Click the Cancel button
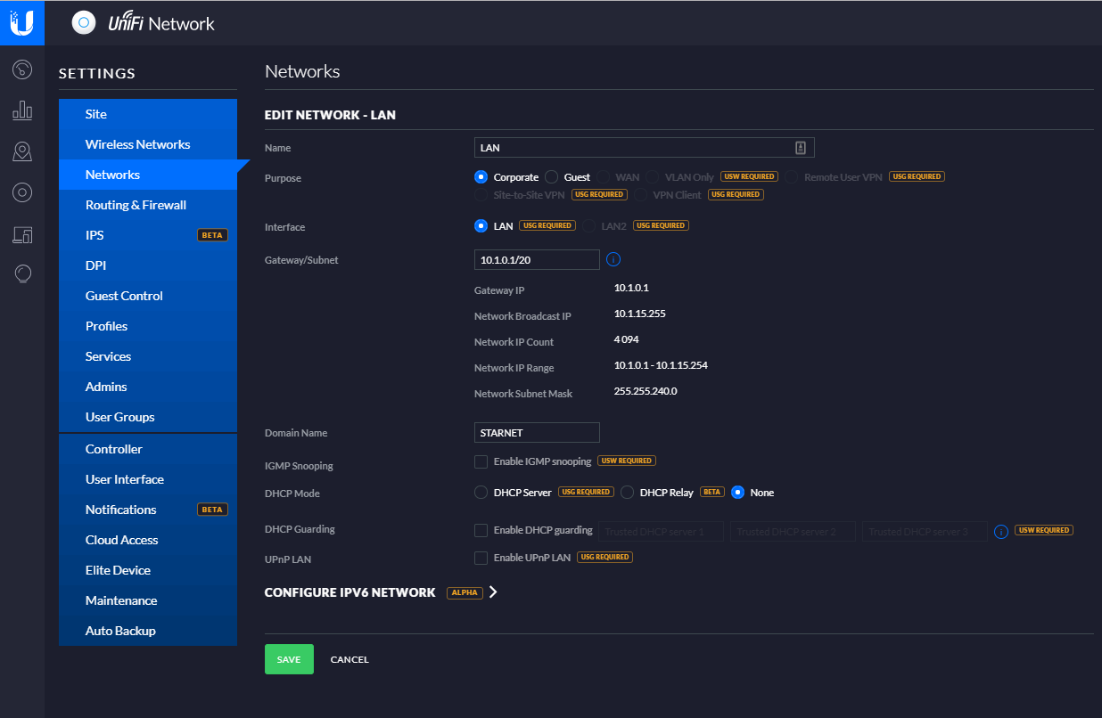The image size is (1102, 718). pos(350,660)
